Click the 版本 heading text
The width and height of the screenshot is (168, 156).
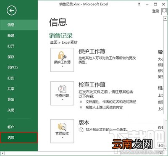(84, 123)
